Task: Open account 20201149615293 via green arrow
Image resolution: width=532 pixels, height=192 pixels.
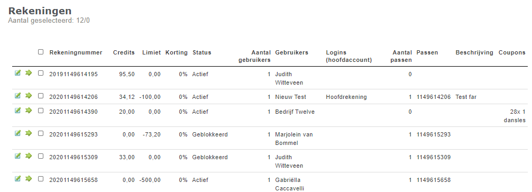Action: (x=29, y=133)
